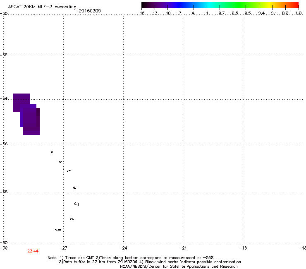Click the note line about Times are GMT

[130, 258]
